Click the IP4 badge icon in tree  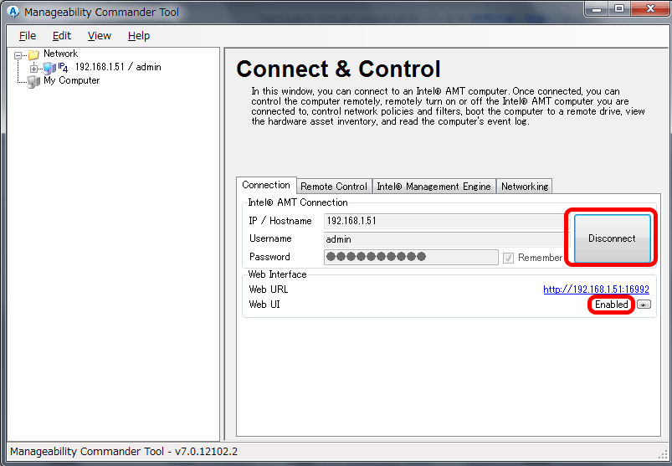click(63, 67)
